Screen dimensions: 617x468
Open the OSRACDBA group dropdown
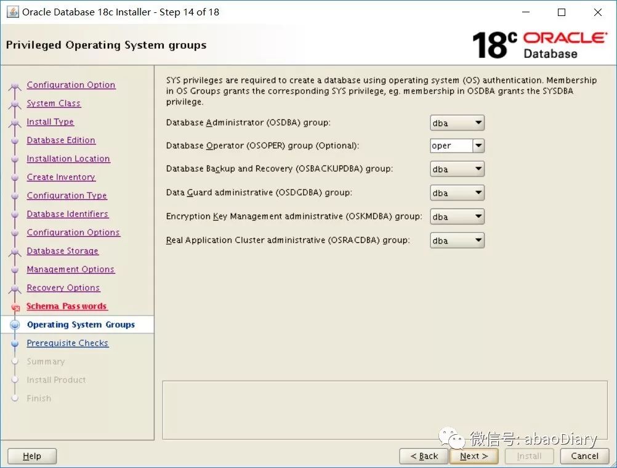[x=457, y=240]
